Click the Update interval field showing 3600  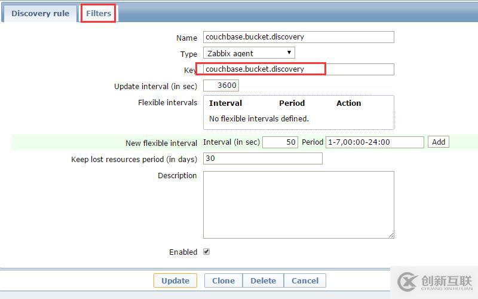pos(220,86)
